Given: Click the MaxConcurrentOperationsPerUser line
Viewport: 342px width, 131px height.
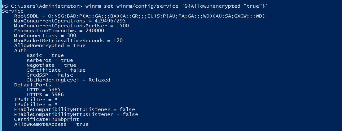Looking at the screenshot, I should (72, 26).
